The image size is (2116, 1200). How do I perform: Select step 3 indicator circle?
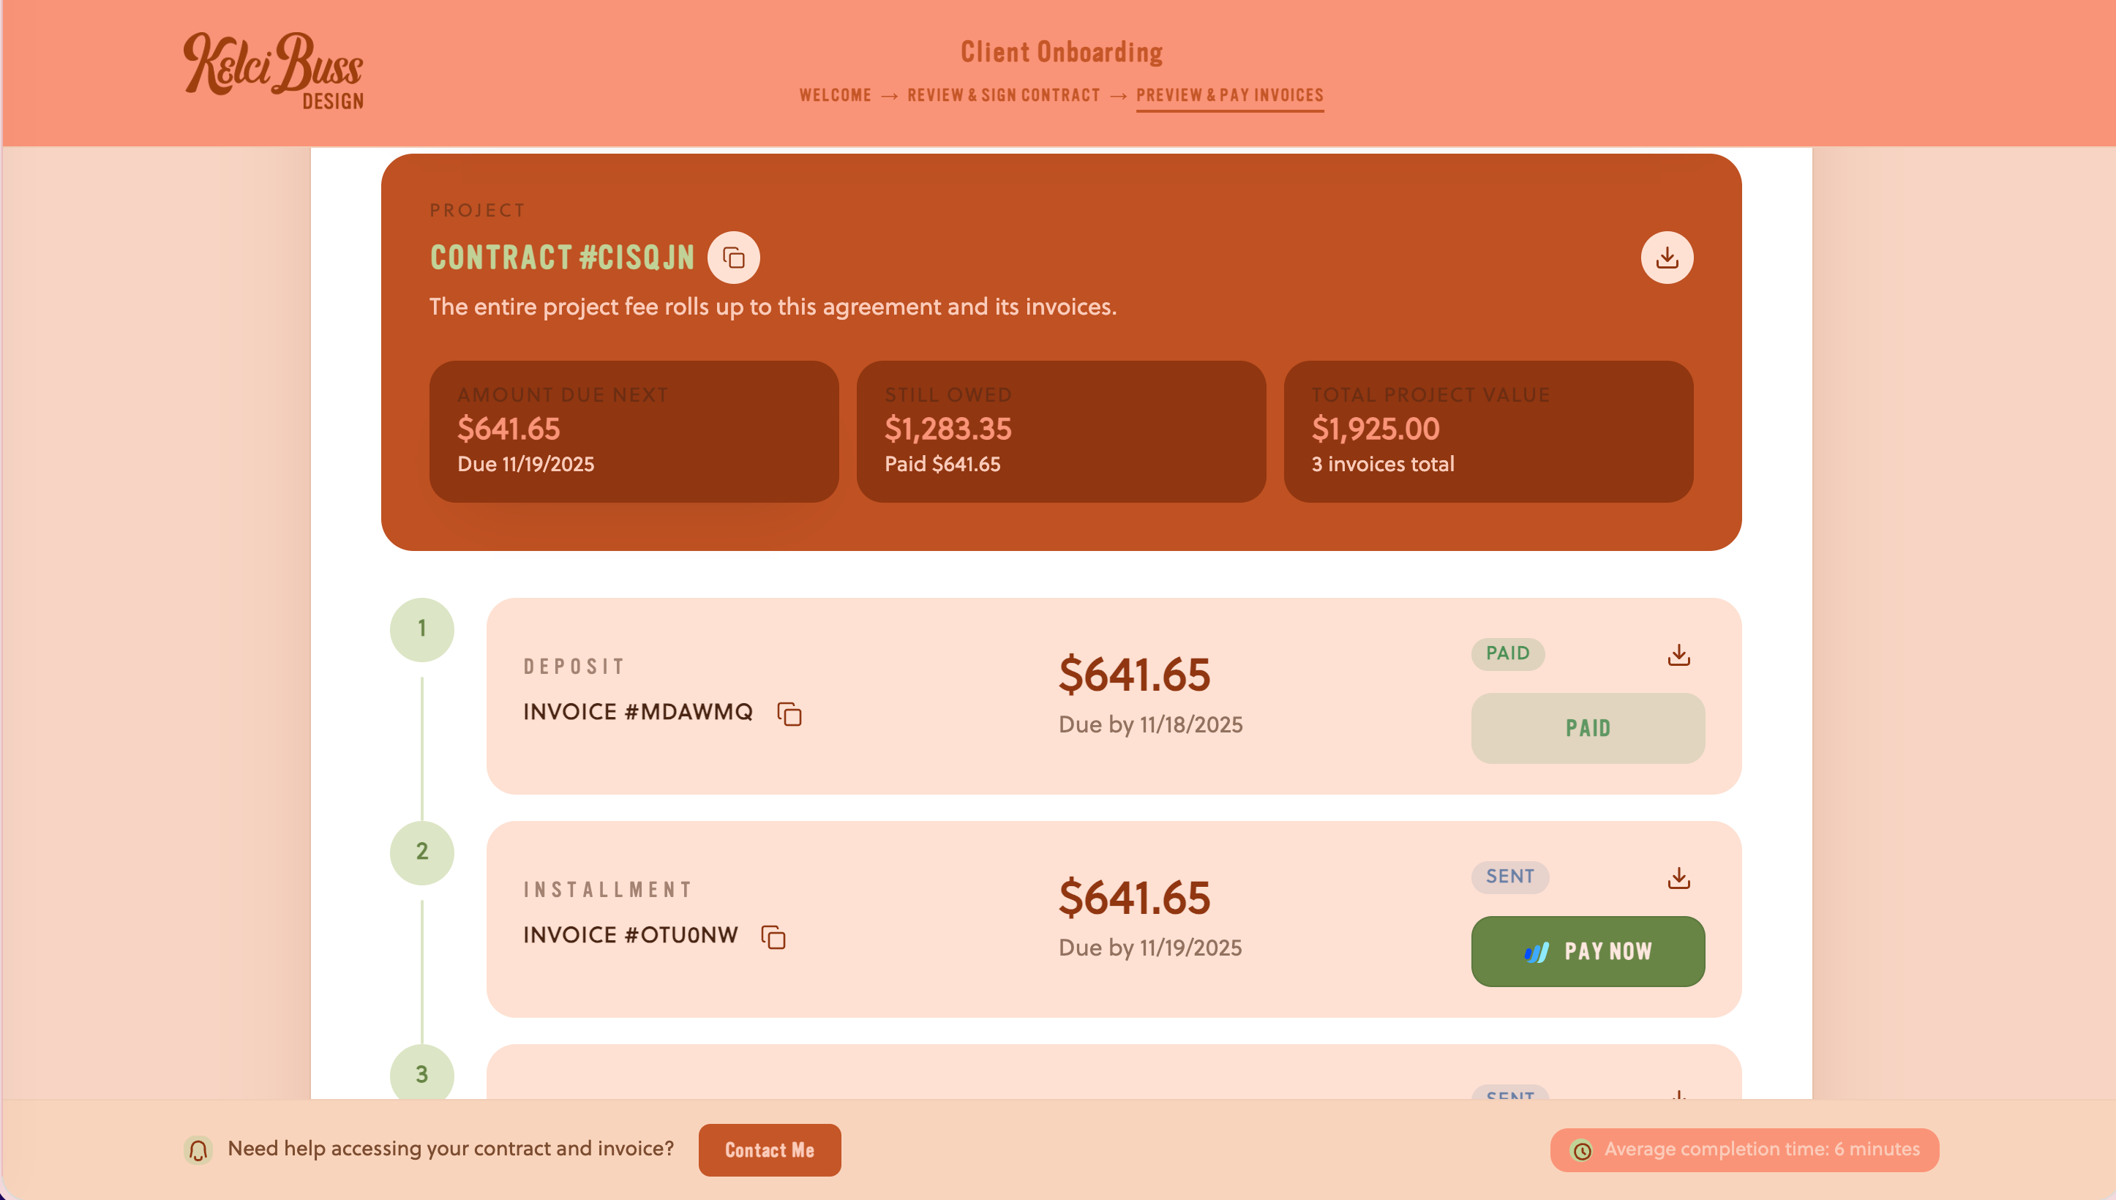422,1075
